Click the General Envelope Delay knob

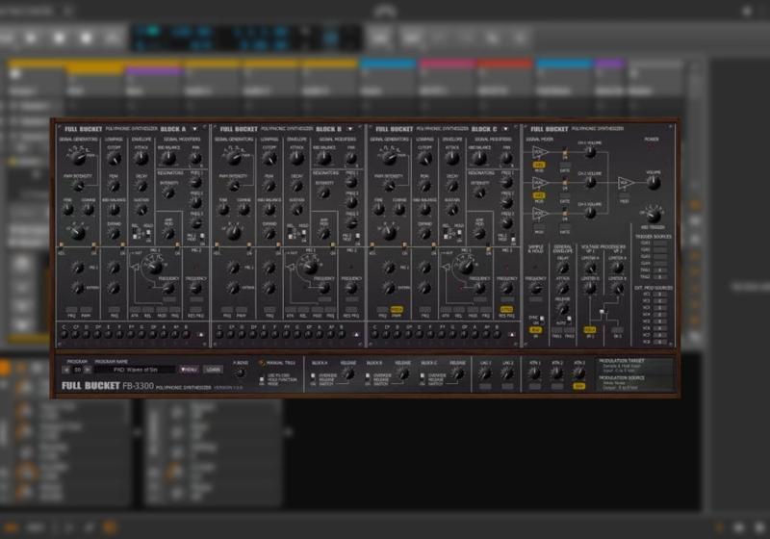pos(563,269)
